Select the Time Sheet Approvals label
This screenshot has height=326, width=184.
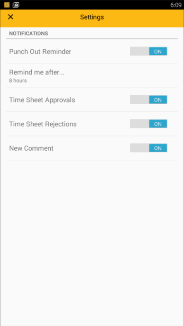[42, 100]
